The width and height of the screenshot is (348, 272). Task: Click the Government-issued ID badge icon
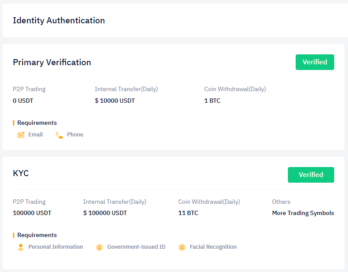tap(99, 247)
